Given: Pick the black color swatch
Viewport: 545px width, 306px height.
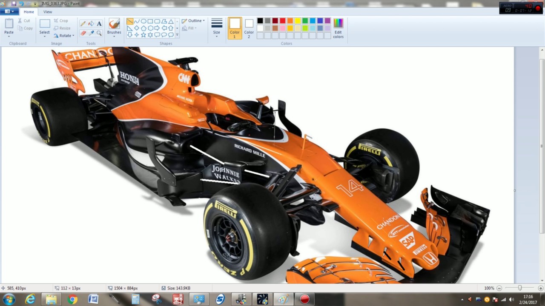Looking at the screenshot, I should [x=260, y=21].
